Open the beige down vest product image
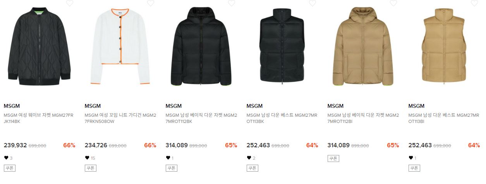486x184 pixels. click(444, 46)
